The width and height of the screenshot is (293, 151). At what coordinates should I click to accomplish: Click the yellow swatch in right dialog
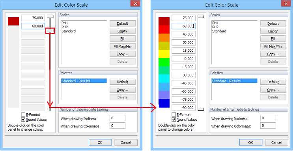[x=164, y=54]
